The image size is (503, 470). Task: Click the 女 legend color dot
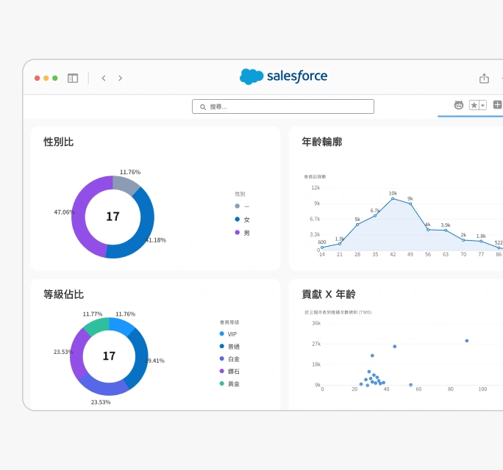[238, 219]
